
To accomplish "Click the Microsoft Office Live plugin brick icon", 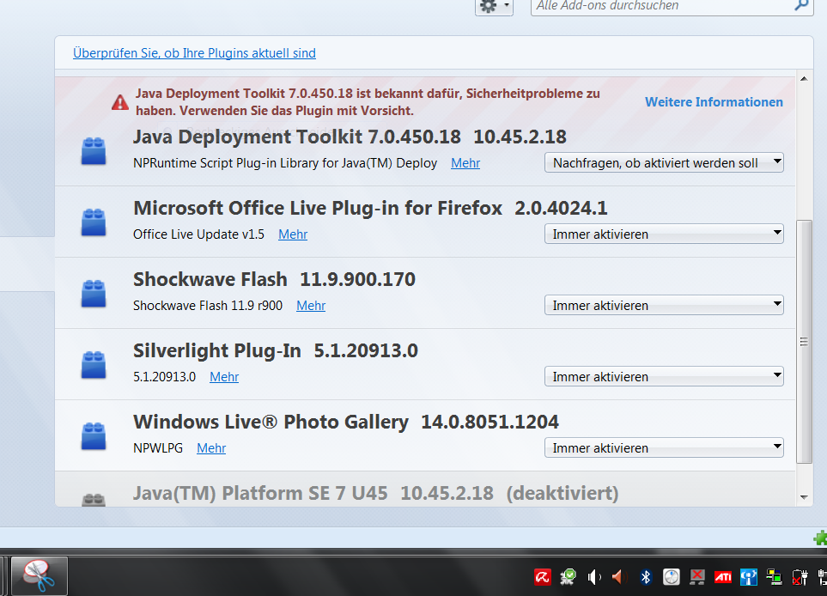I will point(94,222).
